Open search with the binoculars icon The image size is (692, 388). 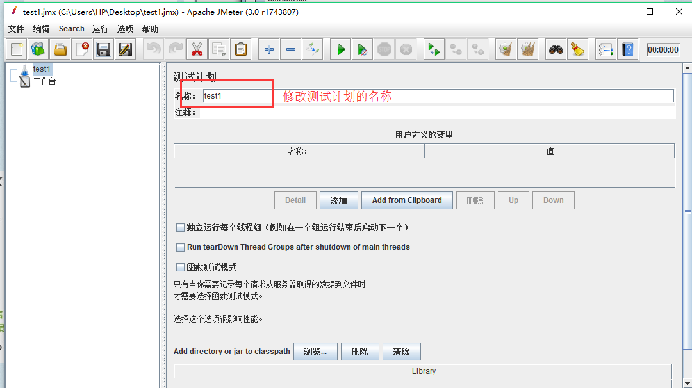(x=556, y=49)
